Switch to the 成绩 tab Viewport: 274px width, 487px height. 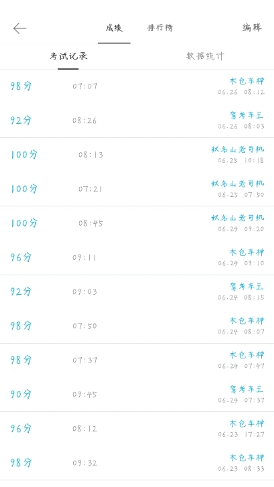point(114,28)
